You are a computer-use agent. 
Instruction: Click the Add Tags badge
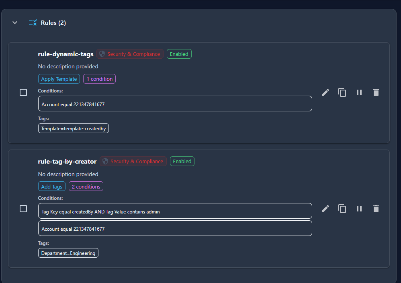coord(51,186)
